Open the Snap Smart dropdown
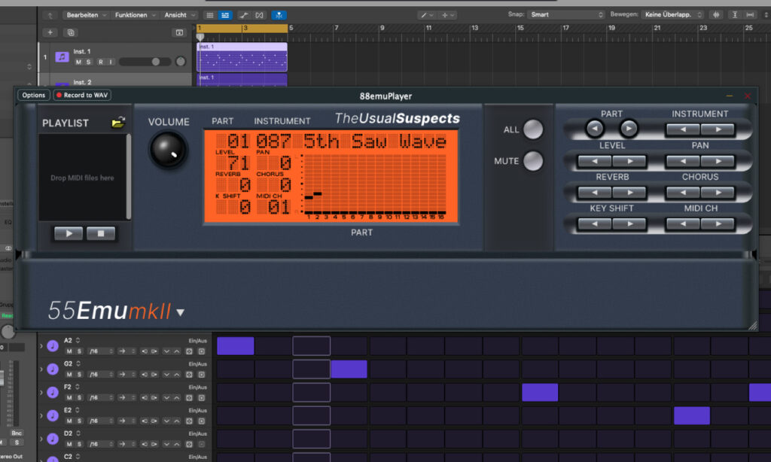 [x=566, y=15]
